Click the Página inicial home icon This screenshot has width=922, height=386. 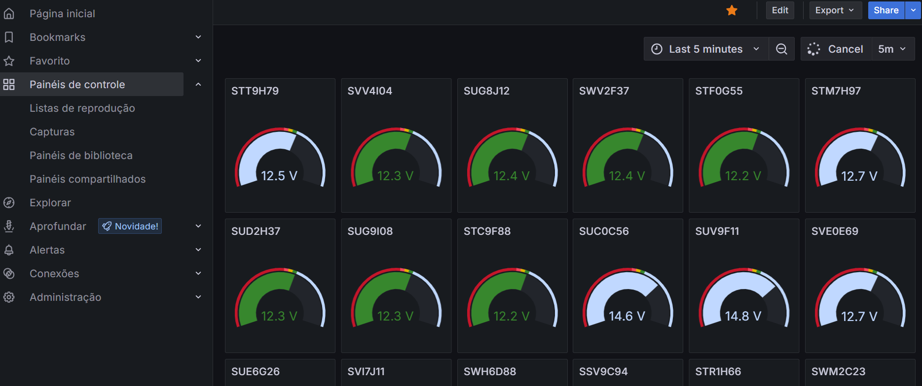coord(9,14)
